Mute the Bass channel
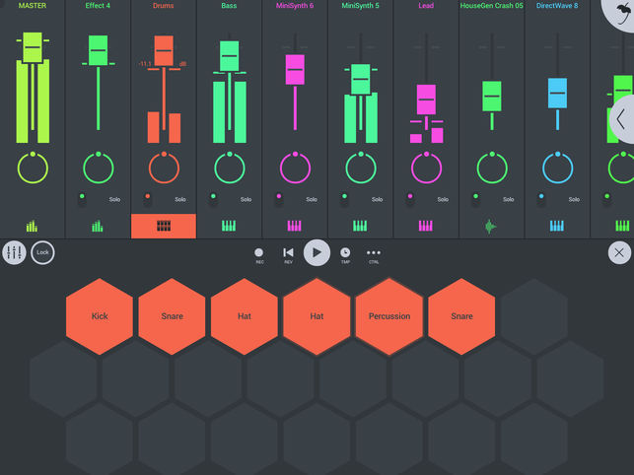The width and height of the screenshot is (634, 475). 213,198
